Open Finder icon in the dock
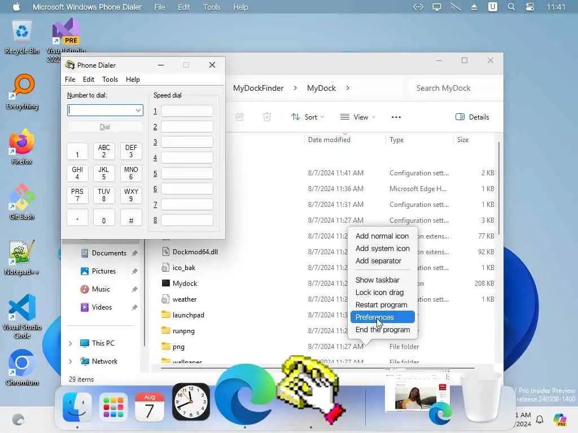 click(77, 407)
